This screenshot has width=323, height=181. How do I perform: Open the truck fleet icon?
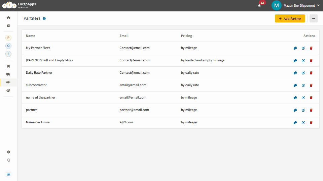tap(8, 74)
